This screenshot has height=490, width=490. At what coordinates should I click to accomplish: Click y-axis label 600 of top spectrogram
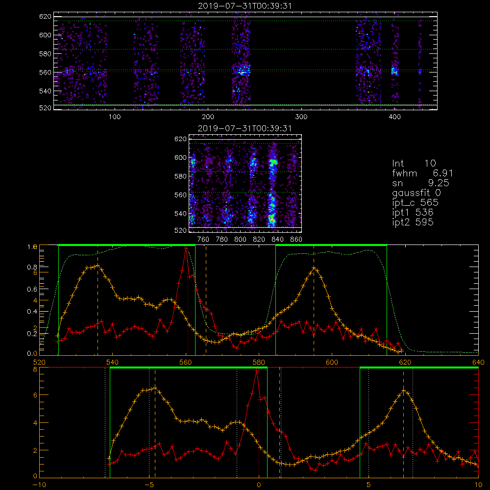45,35
